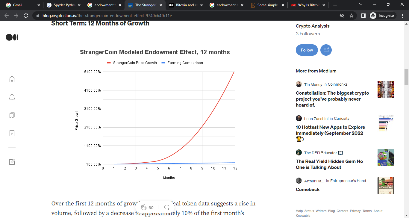
Task: Switch to the Why Is Bitcoin tab
Action: [x=307, y=5]
